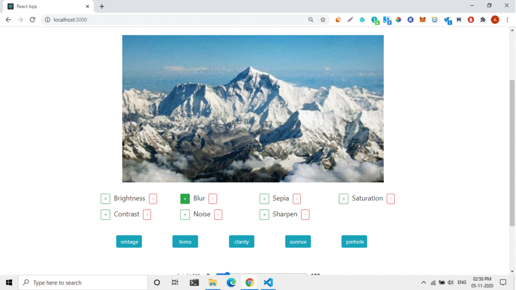Decrease Sepia with its minus button

297,199
